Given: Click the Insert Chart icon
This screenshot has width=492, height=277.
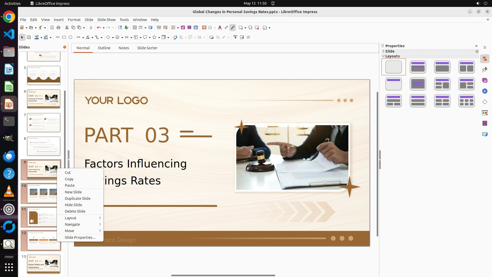Looking at the screenshot, I should [196, 28].
